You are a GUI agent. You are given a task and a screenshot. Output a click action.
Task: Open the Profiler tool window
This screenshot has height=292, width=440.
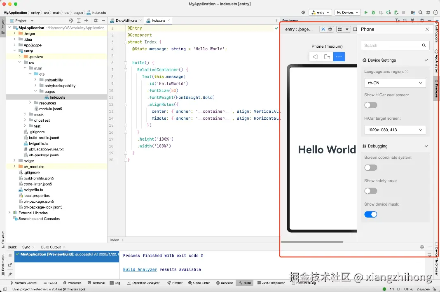[x=175, y=283]
